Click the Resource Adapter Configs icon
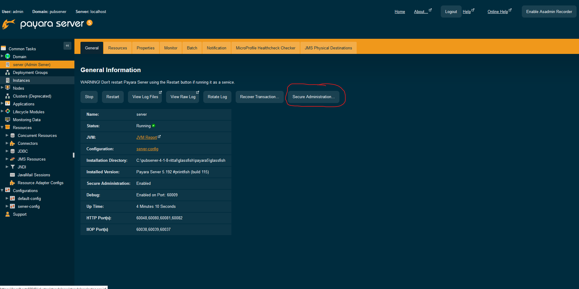The height and width of the screenshot is (289, 579). (x=12, y=183)
